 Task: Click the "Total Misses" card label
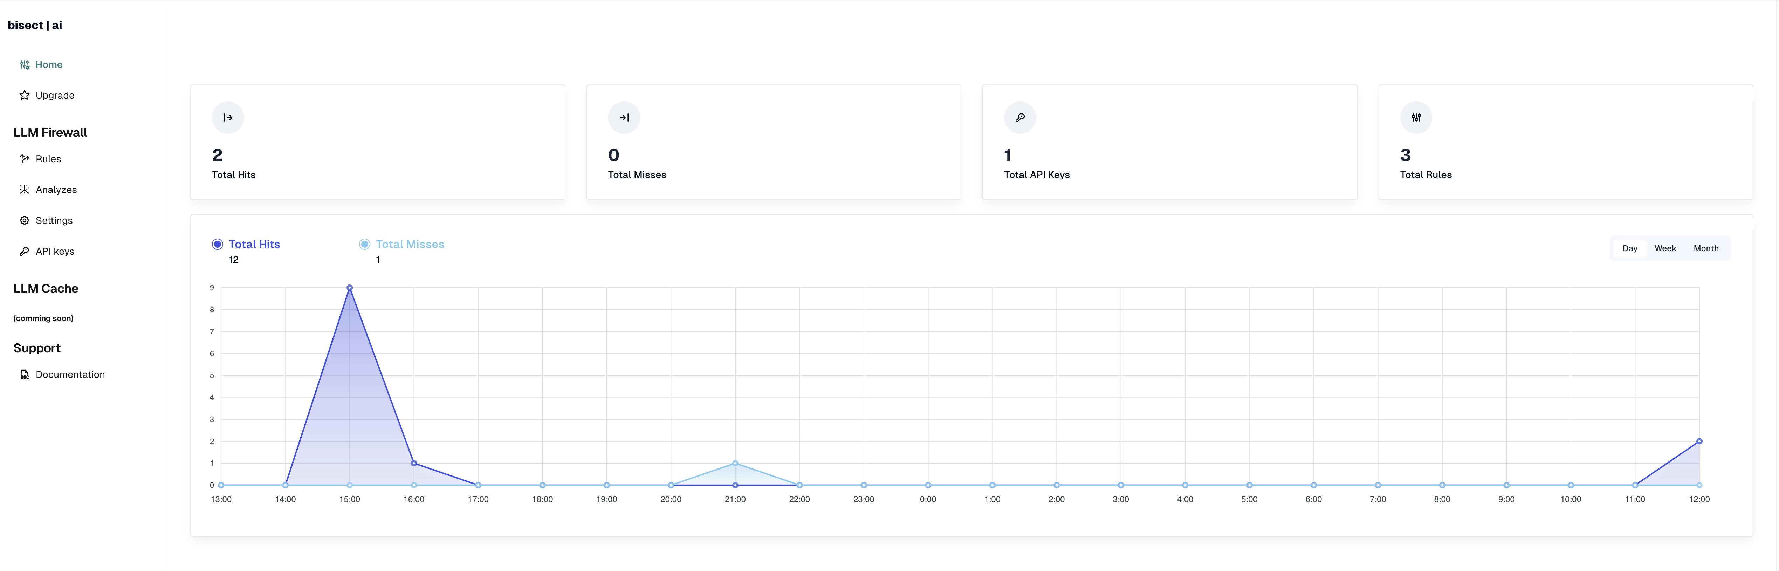(637, 175)
